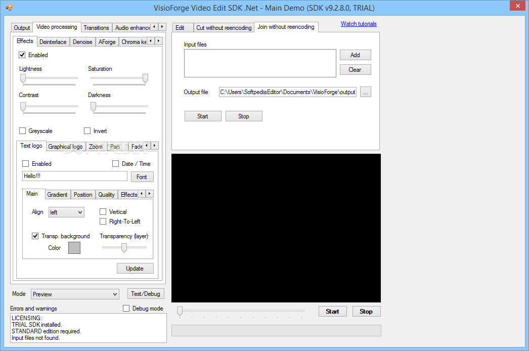Click the Clear input files button
529x351 pixels.
tap(355, 69)
